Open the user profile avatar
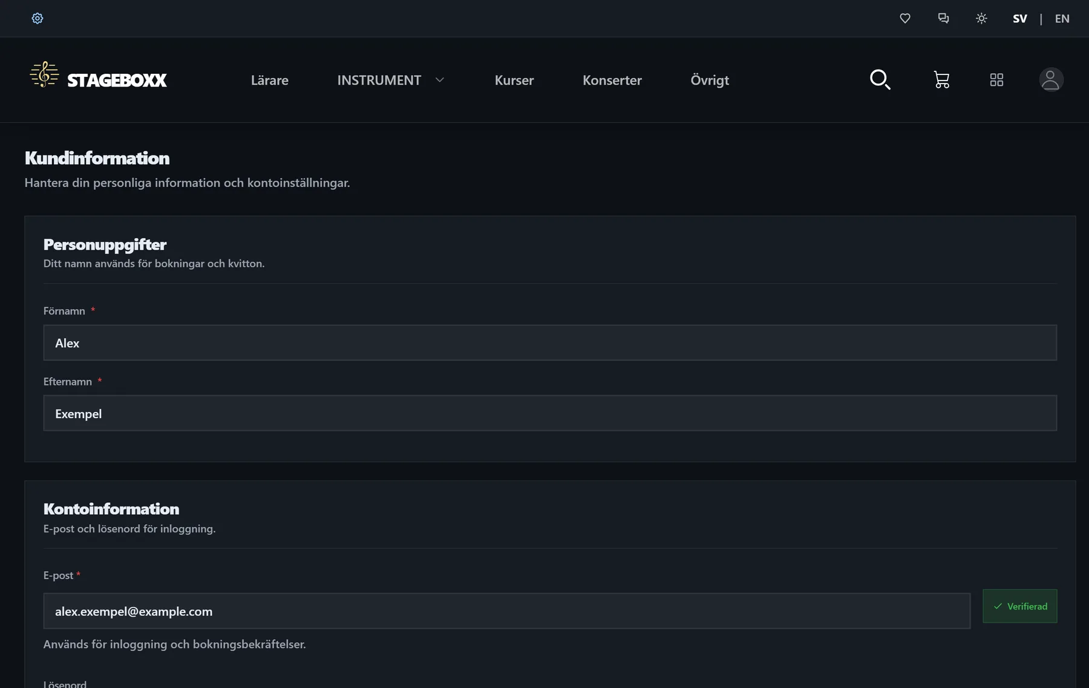Viewport: 1089px width, 688px height. point(1051,79)
